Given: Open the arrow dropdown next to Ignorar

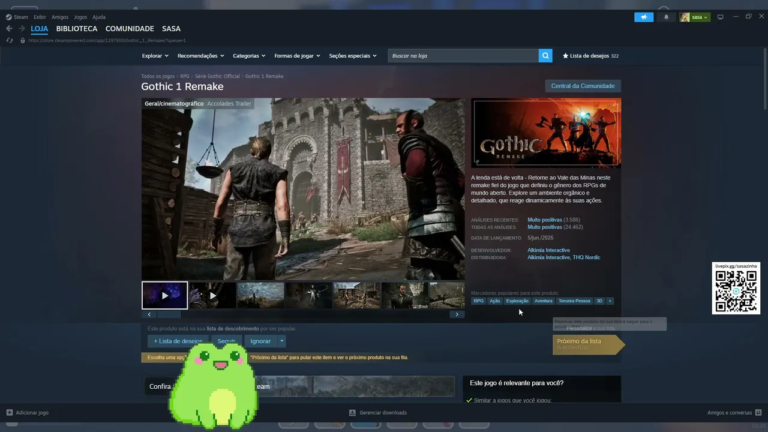Looking at the screenshot, I should (281, 341).
